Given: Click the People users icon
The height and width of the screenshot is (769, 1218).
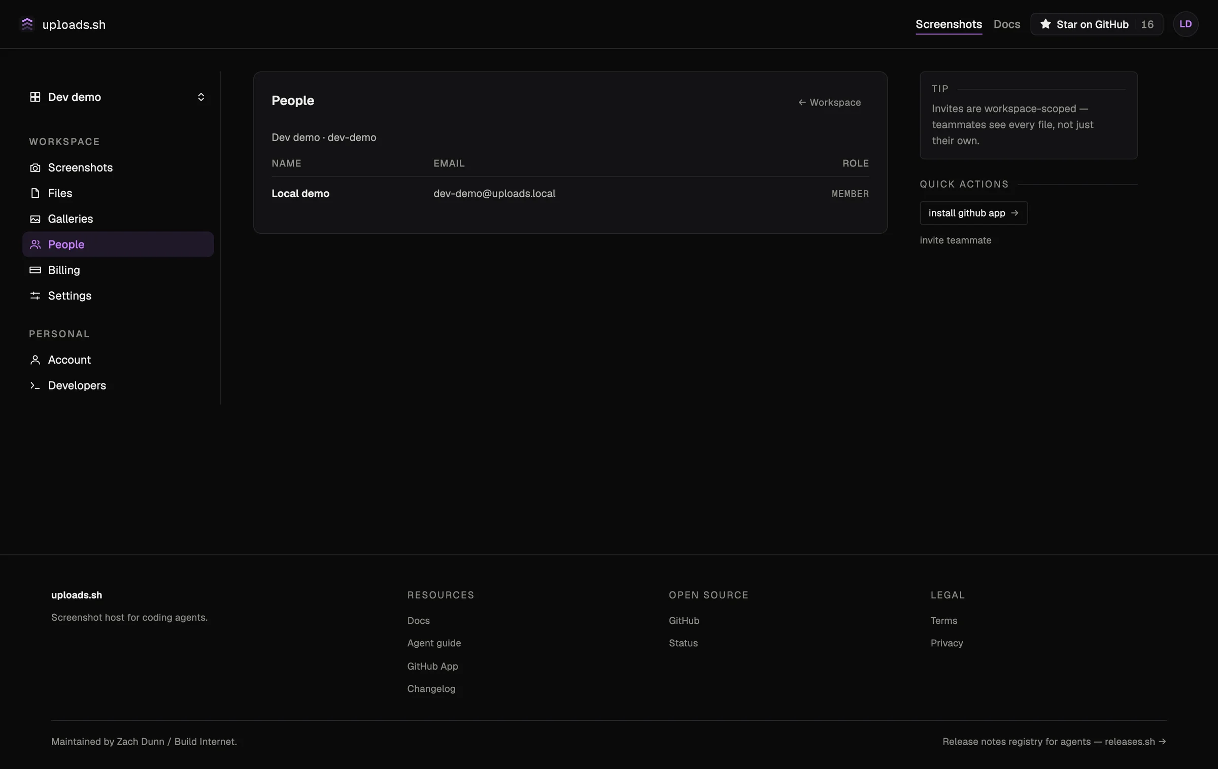Looking at the screenshot, I should [x=35, y=244].
